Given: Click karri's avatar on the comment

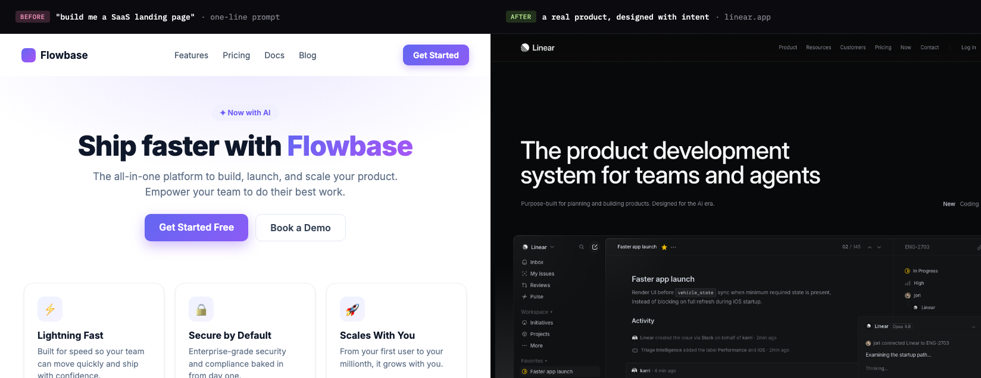Looking at the screenshot, I should (x=635, y=371).
